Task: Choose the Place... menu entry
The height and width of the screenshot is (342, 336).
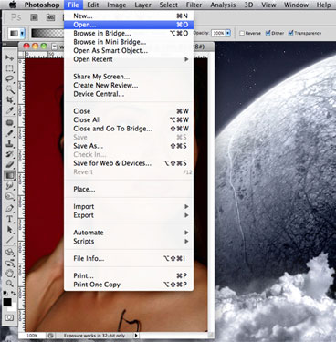Action: pyautogui.click(x=84, y=190)
